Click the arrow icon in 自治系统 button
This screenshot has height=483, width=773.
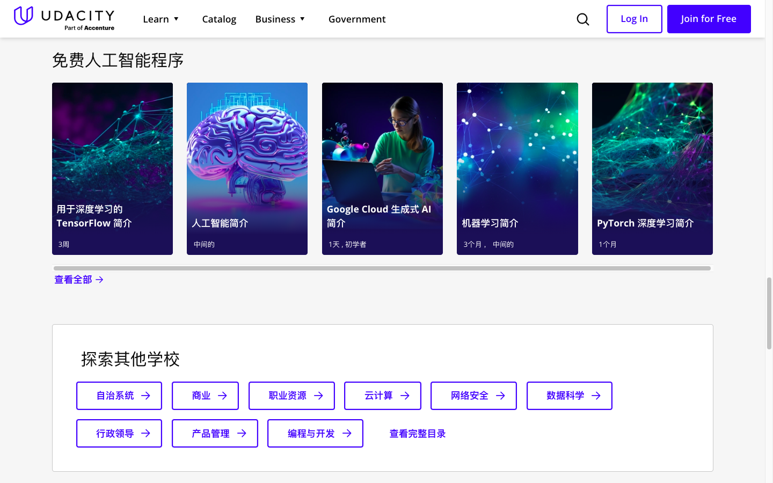tap(145, 396)
